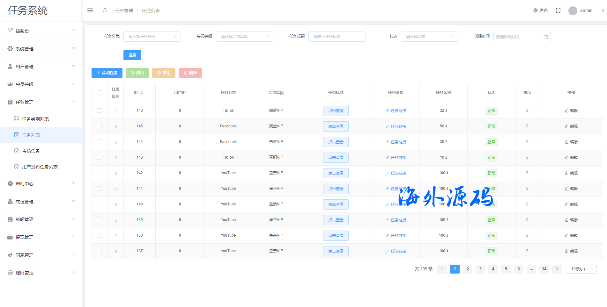Select all rows with header checkbox
The height and width of the screenshot is (307, 607).
point(100,93)
